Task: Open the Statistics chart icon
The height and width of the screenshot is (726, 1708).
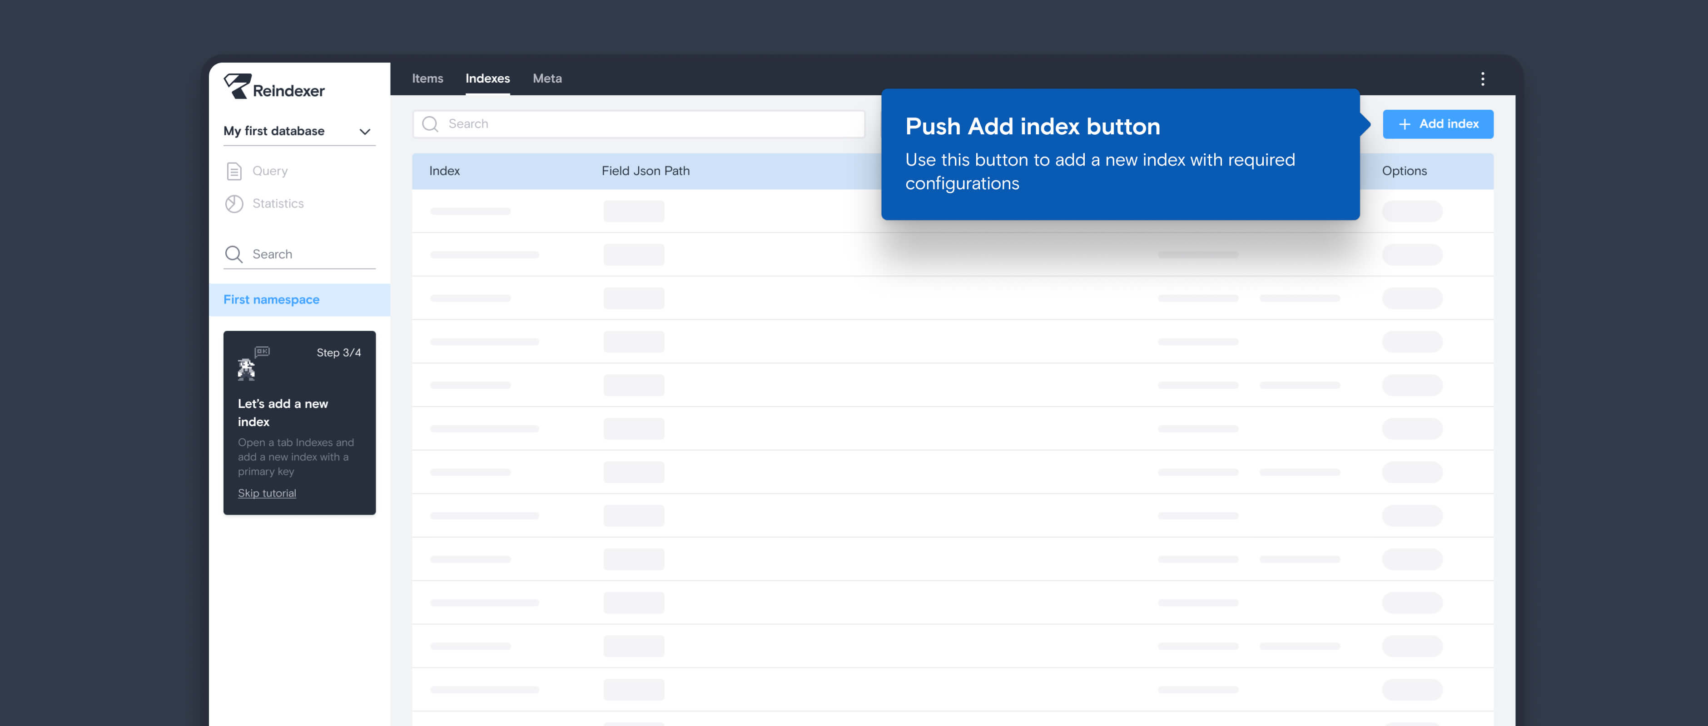Action: pos(234,203)
